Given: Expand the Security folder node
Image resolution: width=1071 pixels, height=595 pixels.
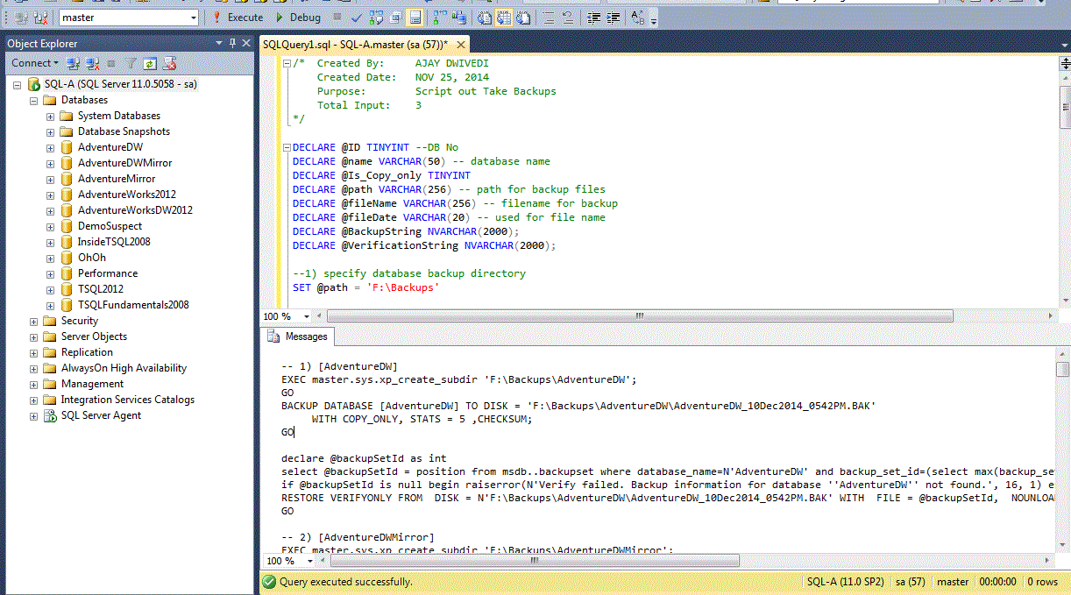Looking at the screenshot, I should coord(34,321).
